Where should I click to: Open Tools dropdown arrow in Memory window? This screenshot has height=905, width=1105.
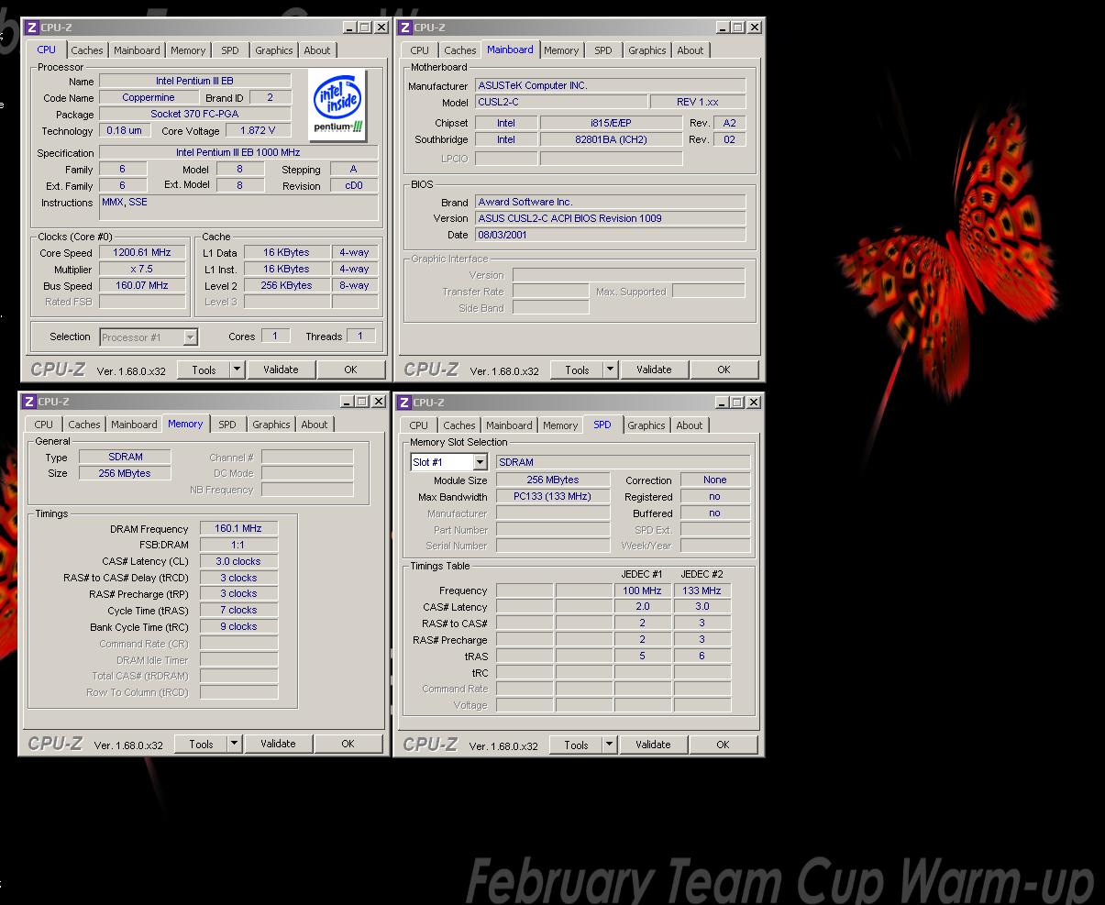tap(234, 744)
